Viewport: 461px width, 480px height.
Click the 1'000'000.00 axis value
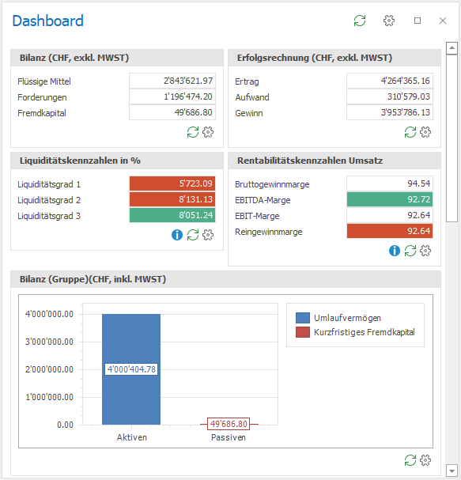(49, 397)
